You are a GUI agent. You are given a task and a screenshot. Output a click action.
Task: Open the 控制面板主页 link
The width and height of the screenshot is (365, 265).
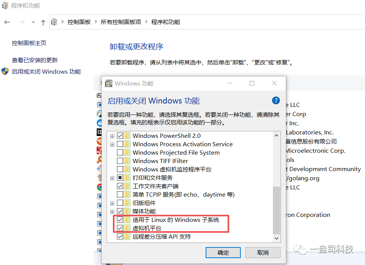(29, 43)
